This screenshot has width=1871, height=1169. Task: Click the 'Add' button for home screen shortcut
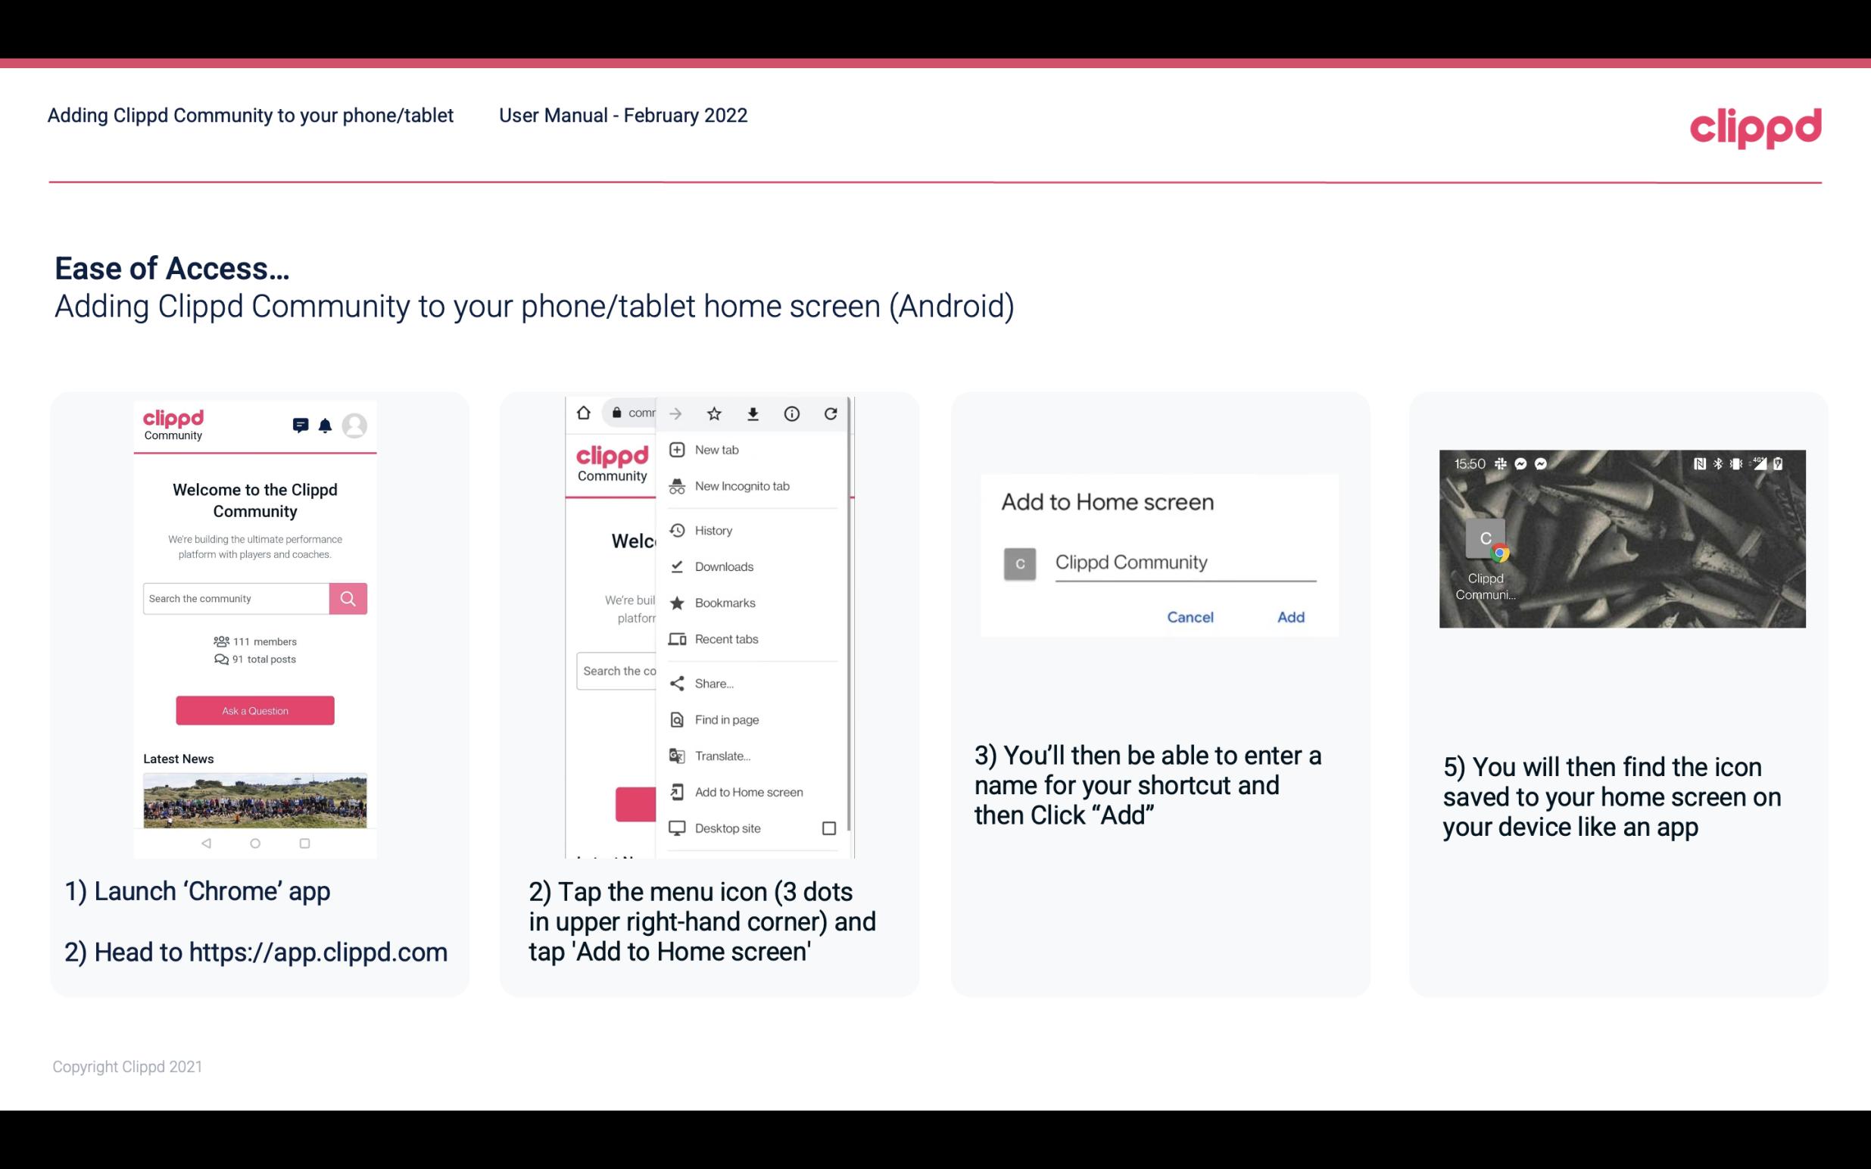pyautogui.click(x=1289, y=617)
